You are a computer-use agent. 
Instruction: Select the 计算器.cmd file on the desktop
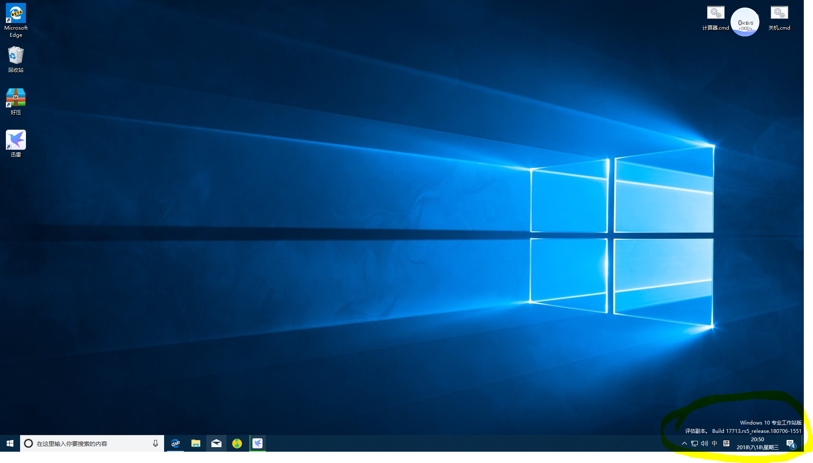click(x=715, y=18)
